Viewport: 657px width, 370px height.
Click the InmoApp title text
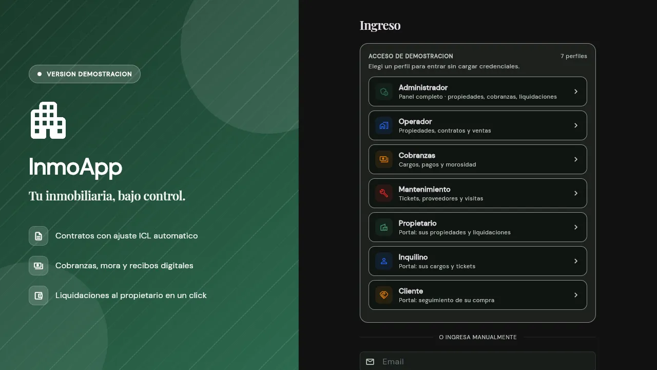tap(75, 167)
